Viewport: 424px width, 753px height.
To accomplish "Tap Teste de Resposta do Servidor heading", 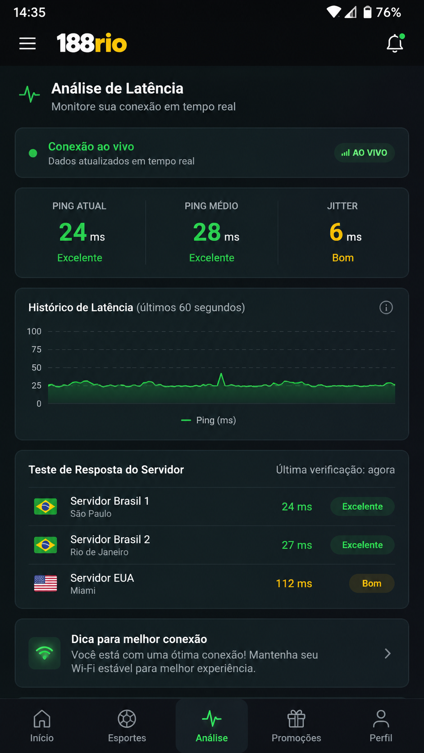I will (106, 470).
